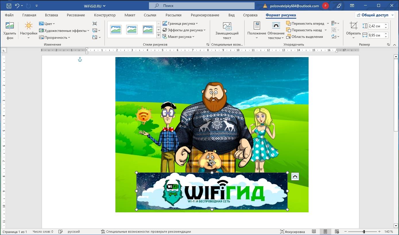Switch to Web Layout view icon
The height and width of the screenshot is (235, 399).
(337, 232)
